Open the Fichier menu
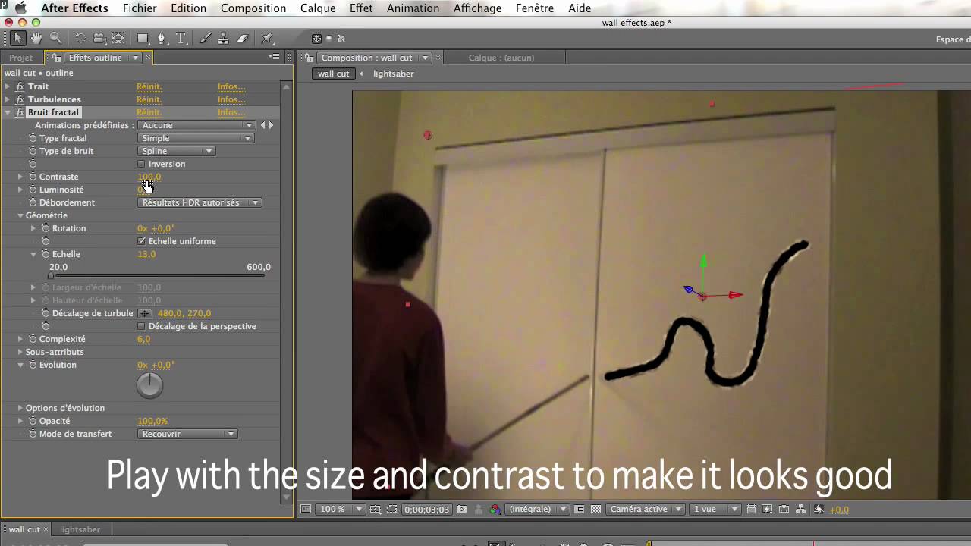The width and height of the screenshot is (971, 546). pyautogui.click(x=140, y=8)
